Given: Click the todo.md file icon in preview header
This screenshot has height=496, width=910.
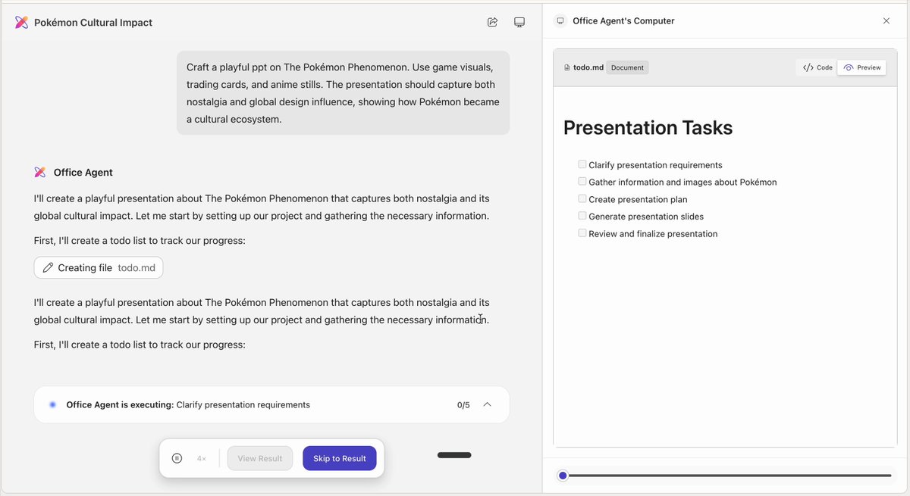Looking at the screenshot, I should tap(567, 67).
